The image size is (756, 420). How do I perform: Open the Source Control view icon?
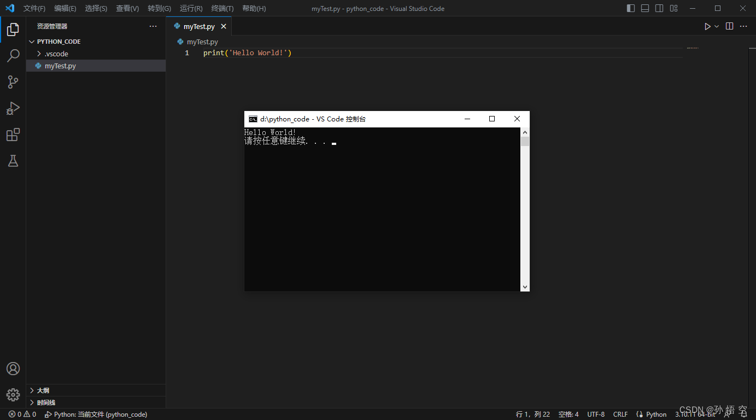coord(13,82)
